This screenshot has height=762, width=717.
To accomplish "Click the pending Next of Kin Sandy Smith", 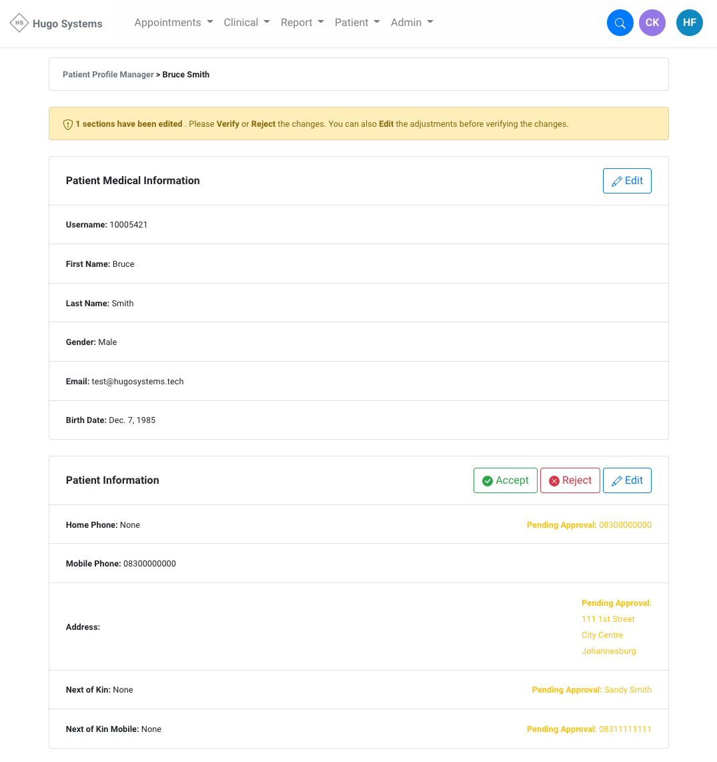I will pos(628,690).
